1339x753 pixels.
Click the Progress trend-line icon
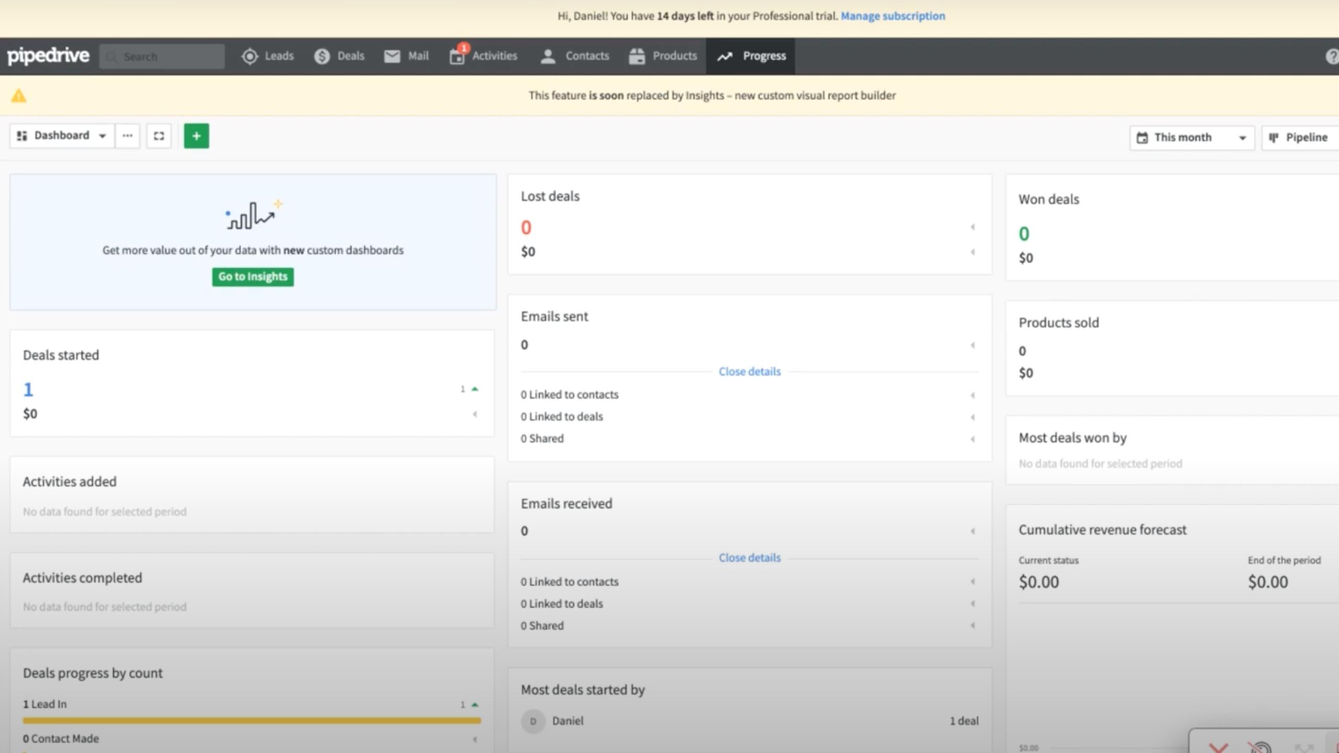[x=724, y=56]
